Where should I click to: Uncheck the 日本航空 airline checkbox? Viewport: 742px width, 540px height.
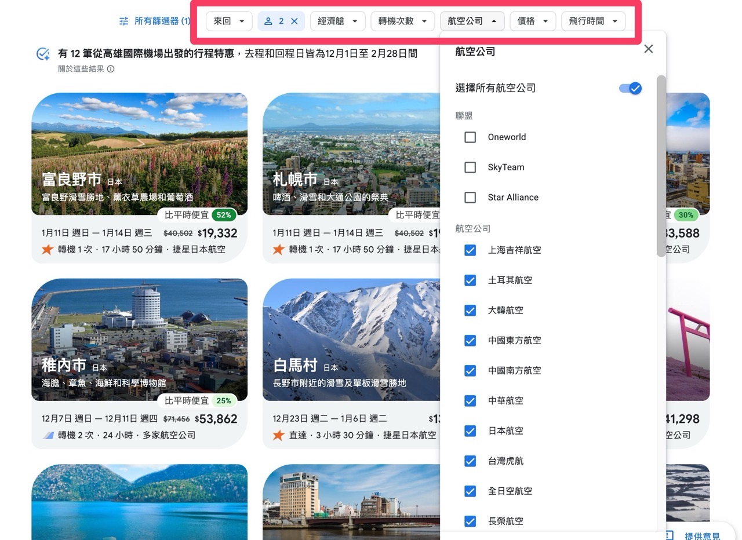click(x=470, y=430)
